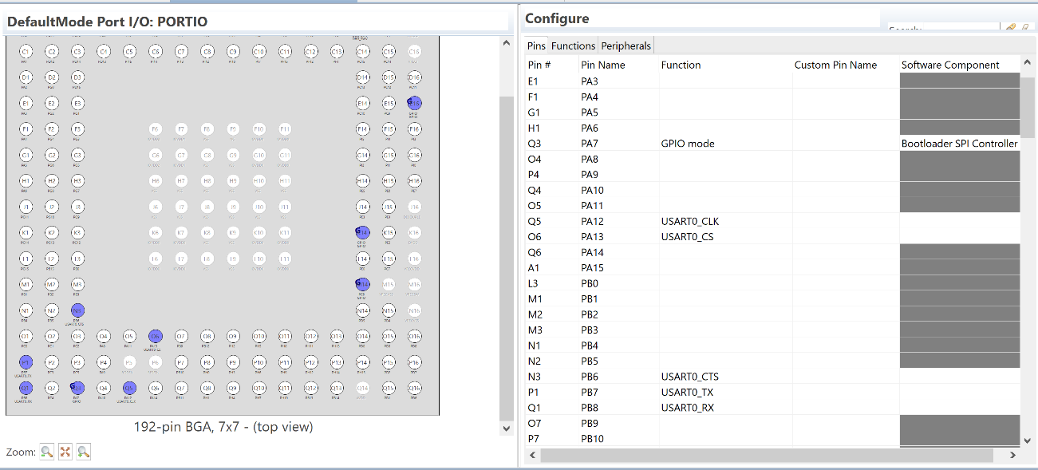Click the zoom to fit icon
This screenshot has width=1038, height=470.
pos(65,452)
